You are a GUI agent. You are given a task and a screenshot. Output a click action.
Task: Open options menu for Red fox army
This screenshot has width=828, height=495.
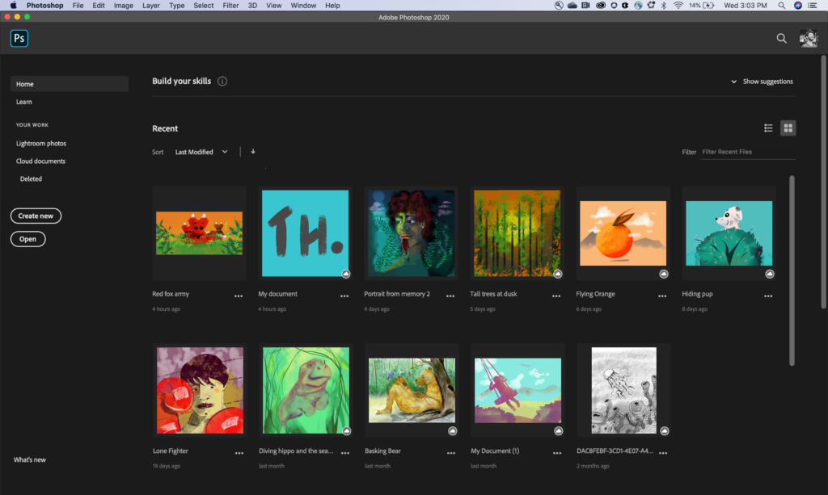239,296
